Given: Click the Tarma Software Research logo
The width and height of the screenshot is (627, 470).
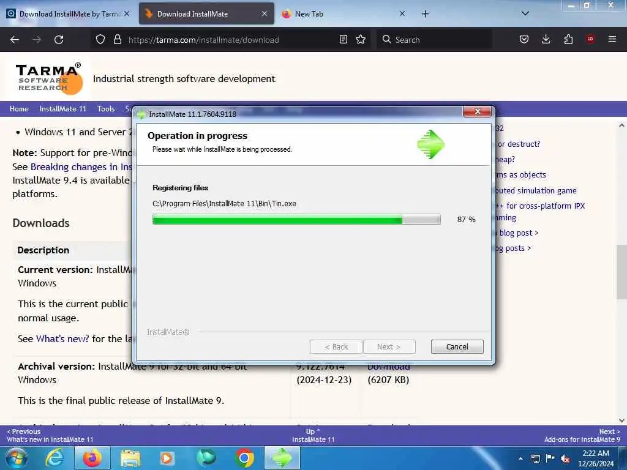Looking at the screenshot, I should point(48,79).
